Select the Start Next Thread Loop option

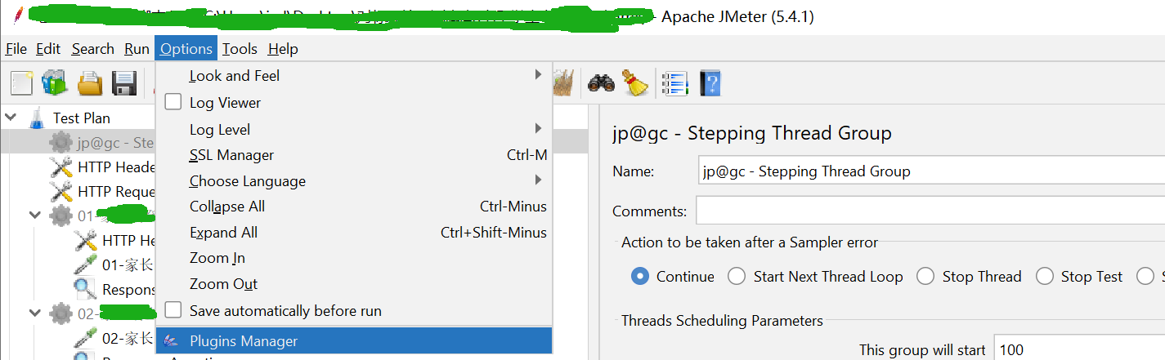click(x=737, y=276)
